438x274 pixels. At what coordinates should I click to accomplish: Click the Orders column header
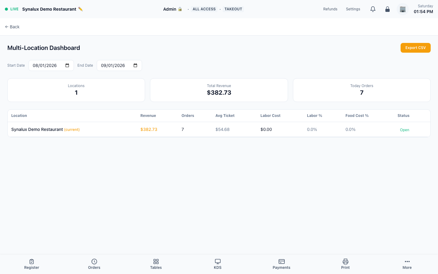click(x=188, y=116)
